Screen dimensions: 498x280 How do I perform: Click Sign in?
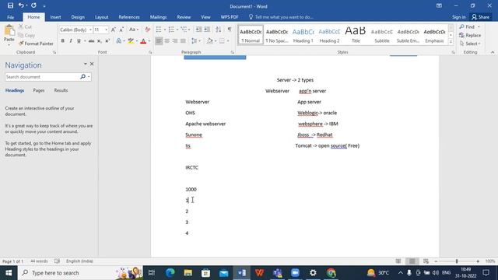pos(458,17)
